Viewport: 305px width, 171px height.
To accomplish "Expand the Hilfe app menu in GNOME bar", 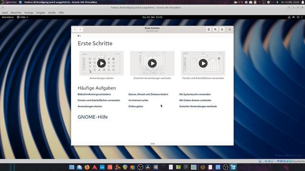I will 22,17.
